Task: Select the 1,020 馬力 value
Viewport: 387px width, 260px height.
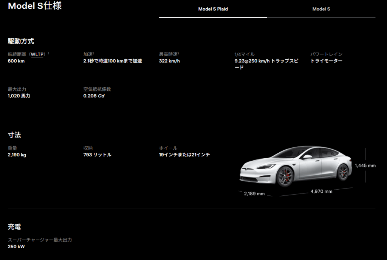Action: point(19,96)
